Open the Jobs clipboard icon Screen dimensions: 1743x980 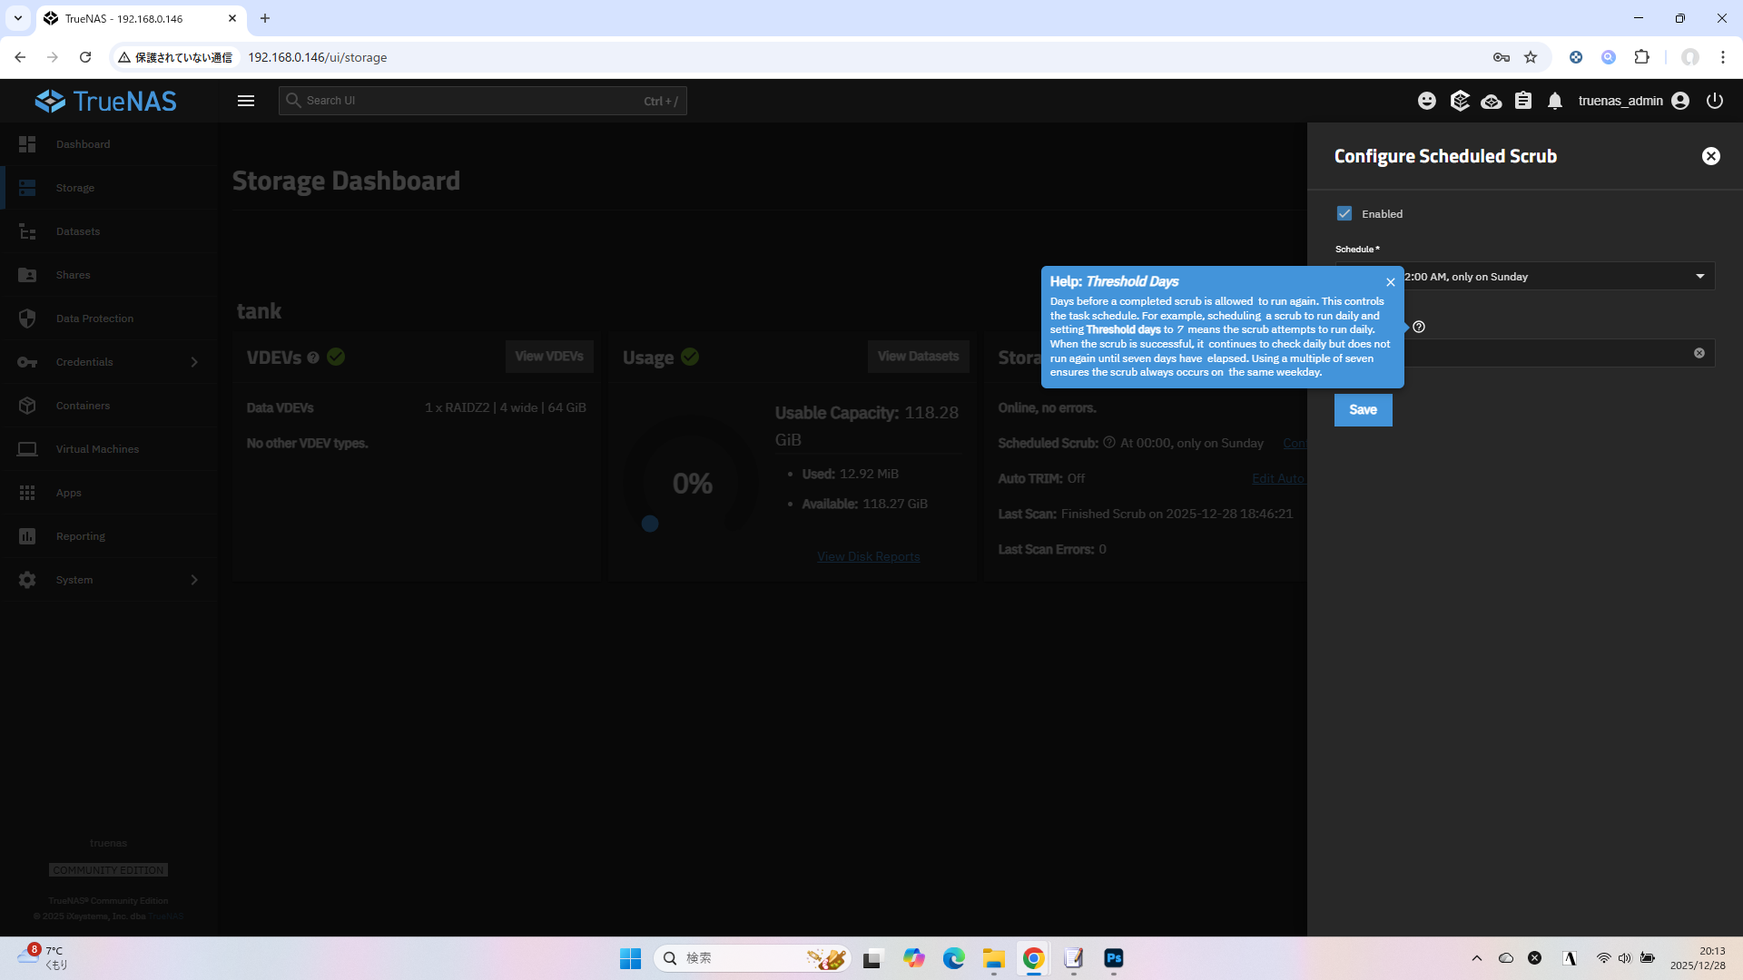click(1523, 101)
